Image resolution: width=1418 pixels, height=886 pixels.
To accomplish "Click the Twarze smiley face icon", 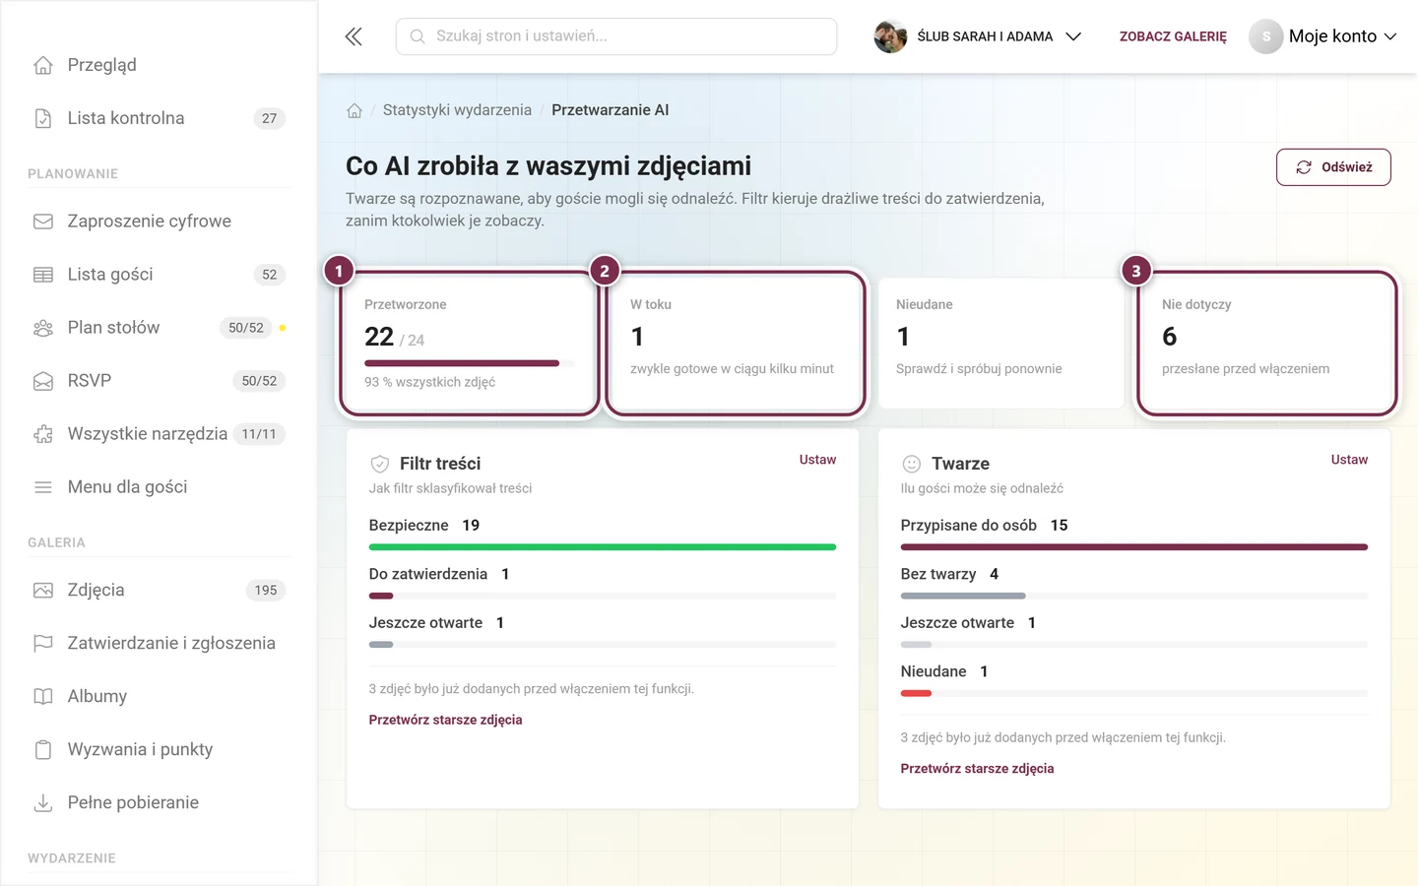I will [912, 464].
